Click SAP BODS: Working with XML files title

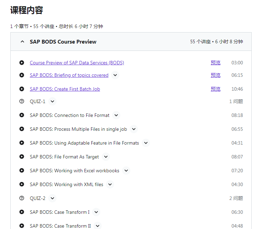coord(67,184)
